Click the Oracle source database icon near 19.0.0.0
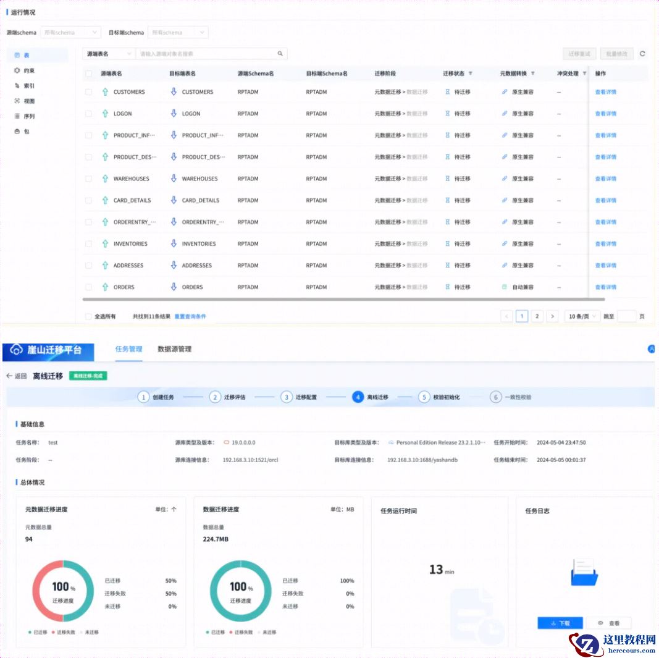Image resolution: width=659 pixels, height=658 pixels. (x=227, y=442)
